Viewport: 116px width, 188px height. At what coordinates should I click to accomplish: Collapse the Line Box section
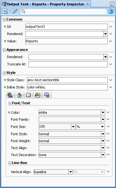pos(10,163)
